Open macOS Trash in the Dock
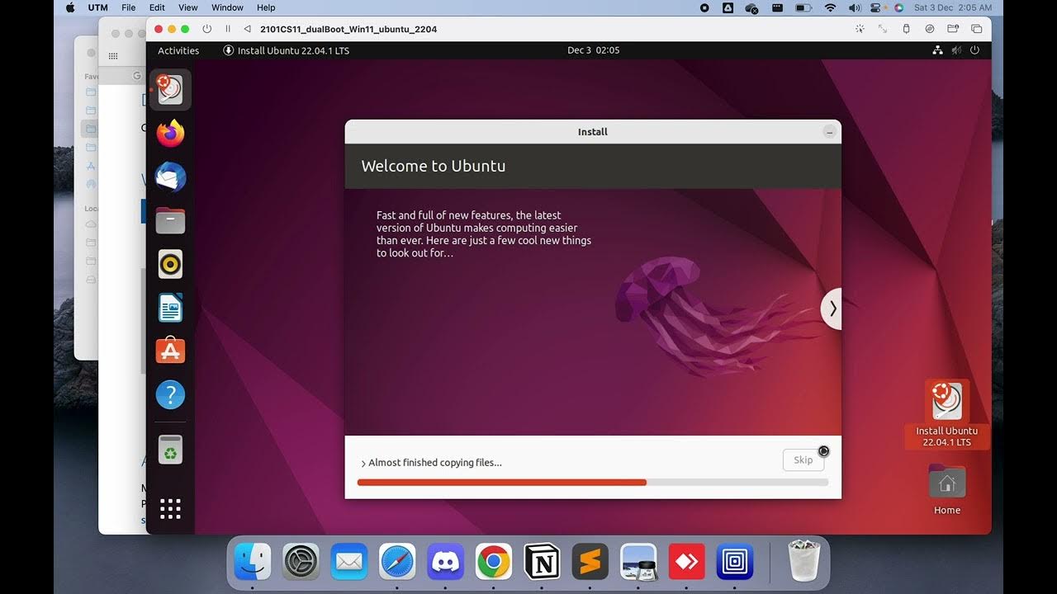The image size is (1057, 594). pos(803,562)
